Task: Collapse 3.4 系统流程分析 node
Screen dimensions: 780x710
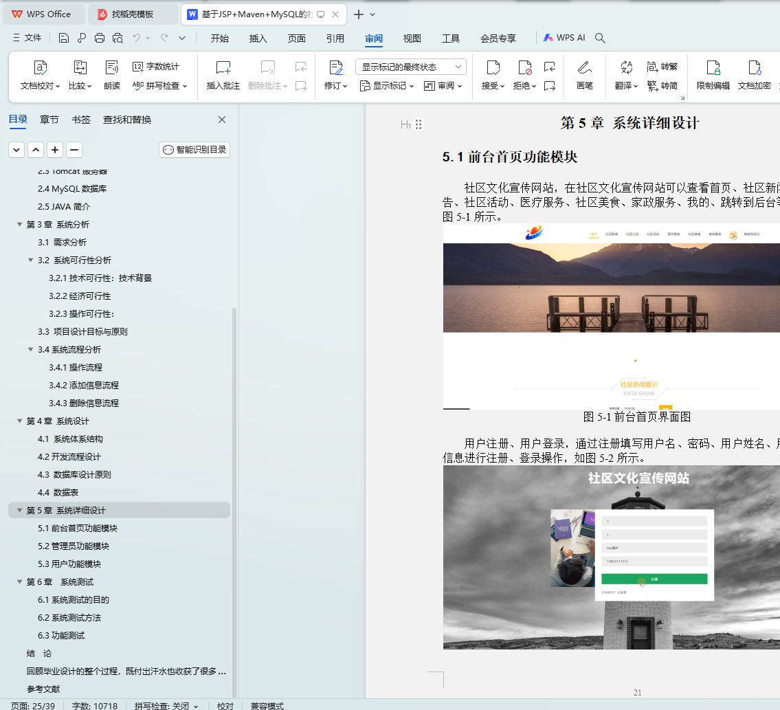Action: pos(30,349)
